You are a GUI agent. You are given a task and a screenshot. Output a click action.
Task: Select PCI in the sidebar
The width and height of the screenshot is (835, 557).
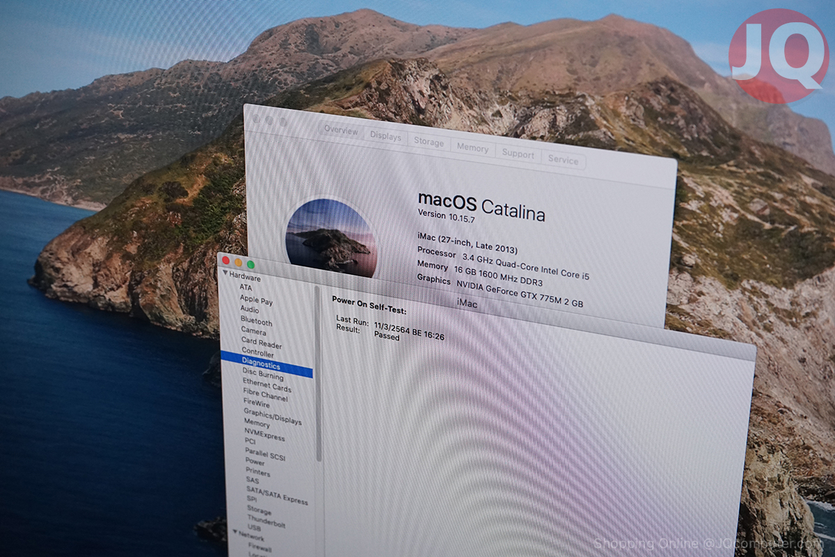(x=250, y=441)
